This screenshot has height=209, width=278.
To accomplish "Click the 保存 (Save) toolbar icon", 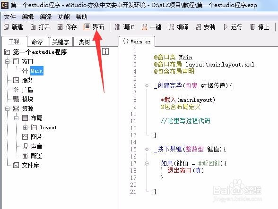I will (x=60, y=27).
